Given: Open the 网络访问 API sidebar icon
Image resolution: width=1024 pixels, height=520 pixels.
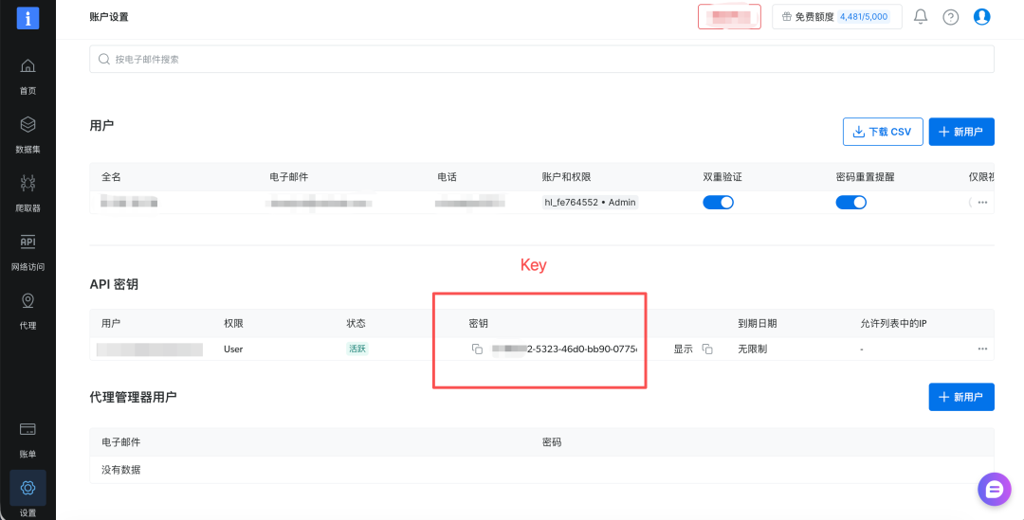Looking at the screenshot, I should coord(27,242).
